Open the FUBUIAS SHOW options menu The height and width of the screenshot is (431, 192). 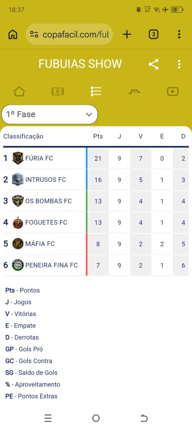click(179, 64)
